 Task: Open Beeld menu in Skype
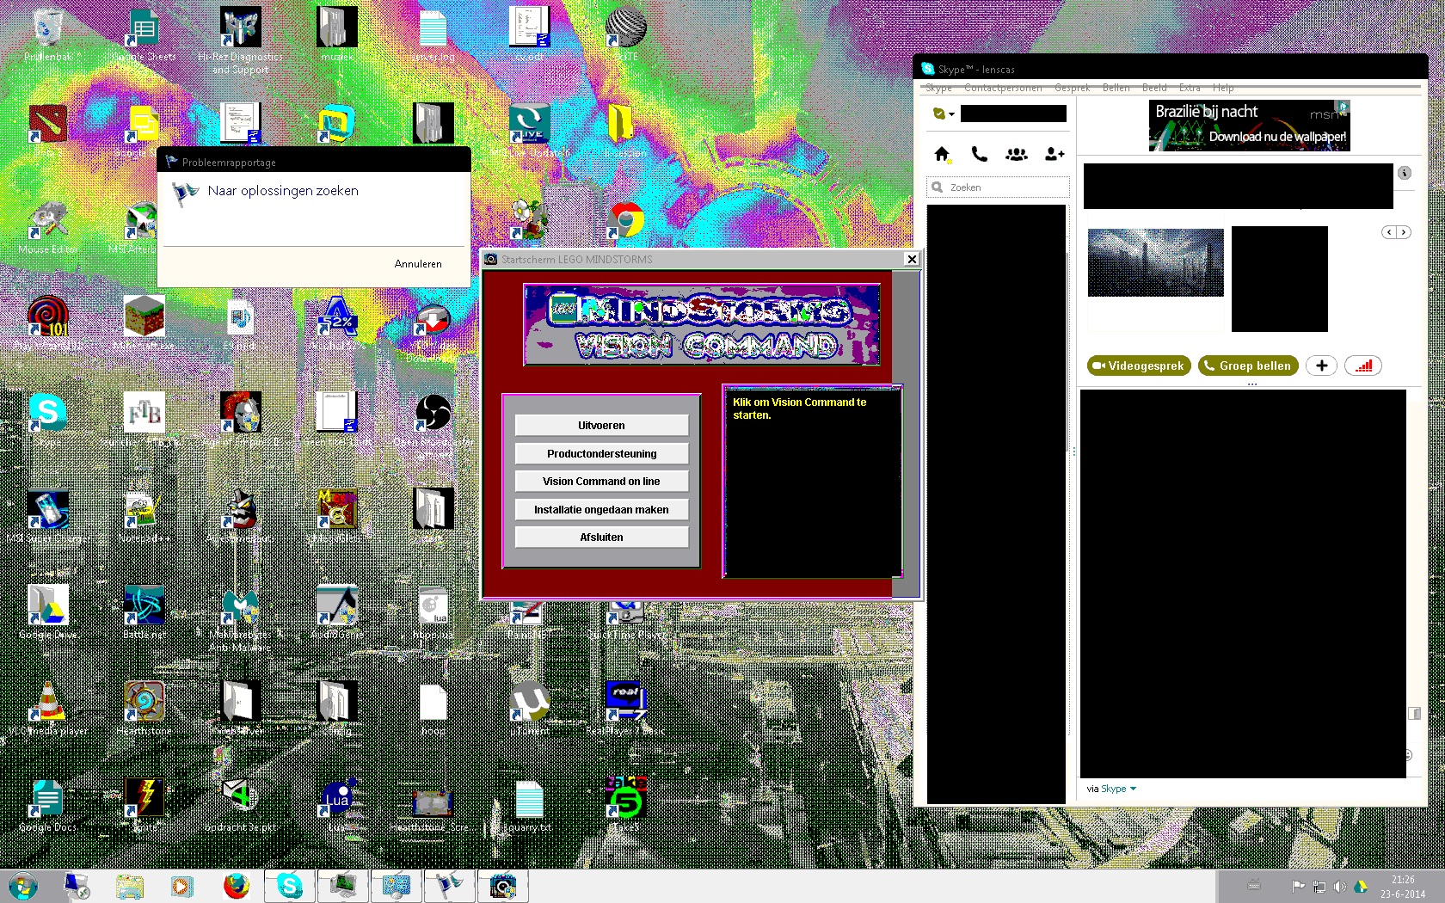click(x=1154, y=88)
